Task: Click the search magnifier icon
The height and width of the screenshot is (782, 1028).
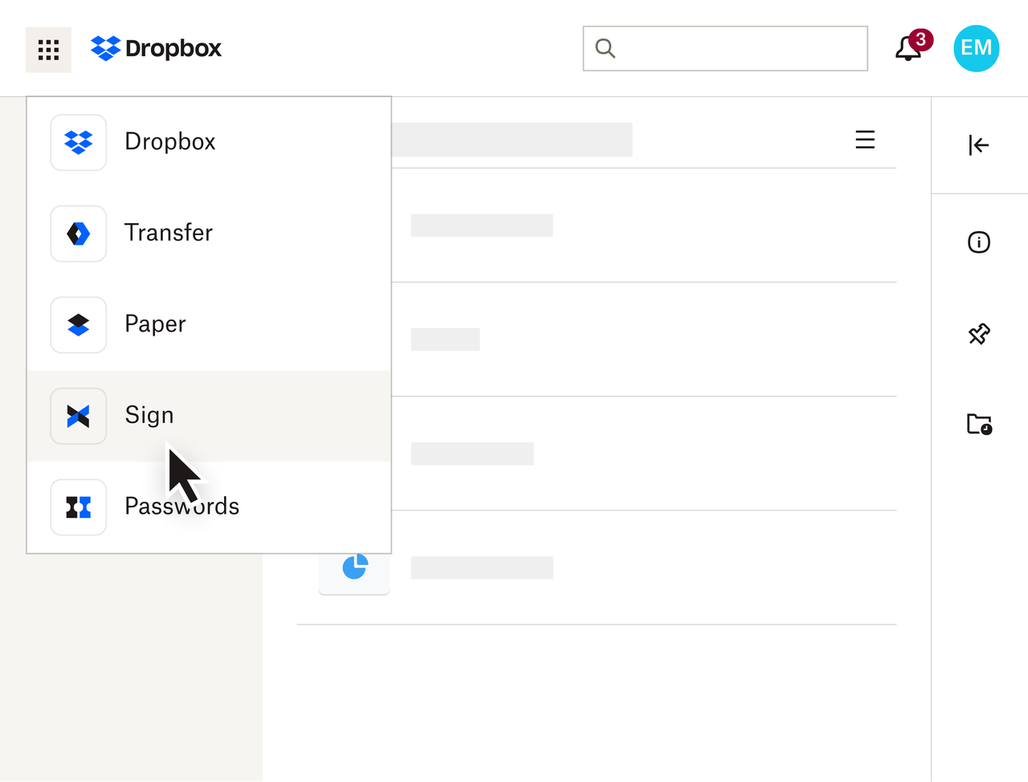Action: [605, 49]
